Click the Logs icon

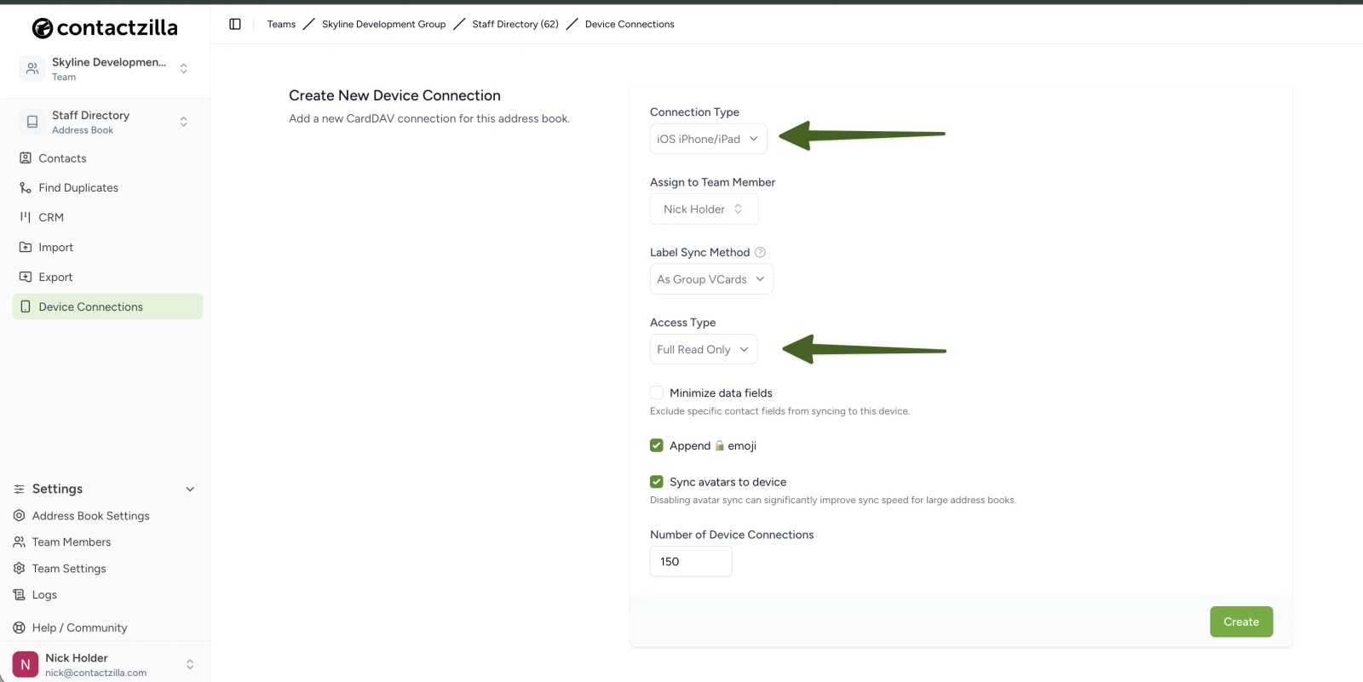[x=19, y=595]
